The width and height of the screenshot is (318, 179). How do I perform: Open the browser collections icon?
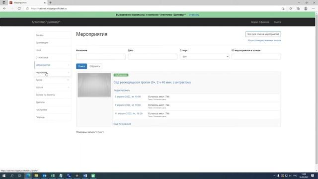point(298,8)
